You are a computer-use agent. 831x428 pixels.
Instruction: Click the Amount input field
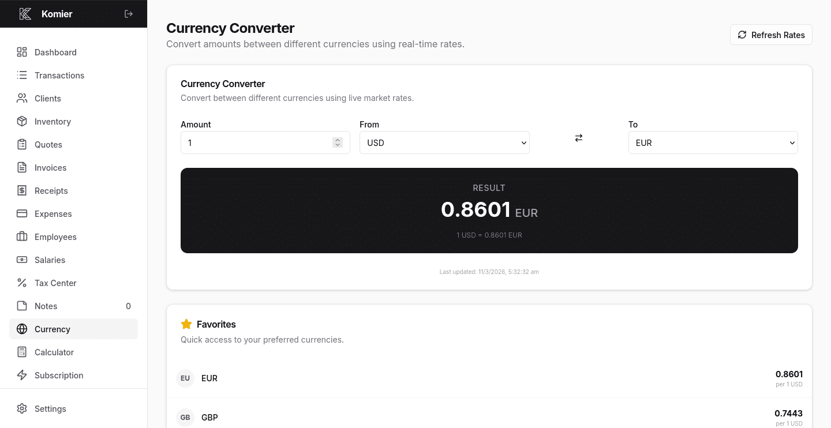(257, 142)
